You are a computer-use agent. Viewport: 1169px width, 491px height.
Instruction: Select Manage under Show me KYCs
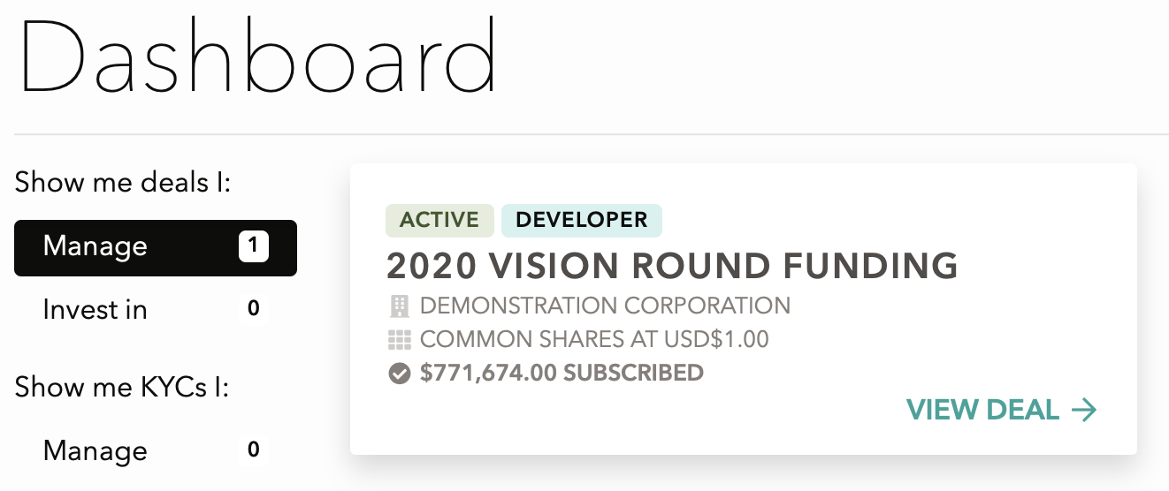pos(156,451)
